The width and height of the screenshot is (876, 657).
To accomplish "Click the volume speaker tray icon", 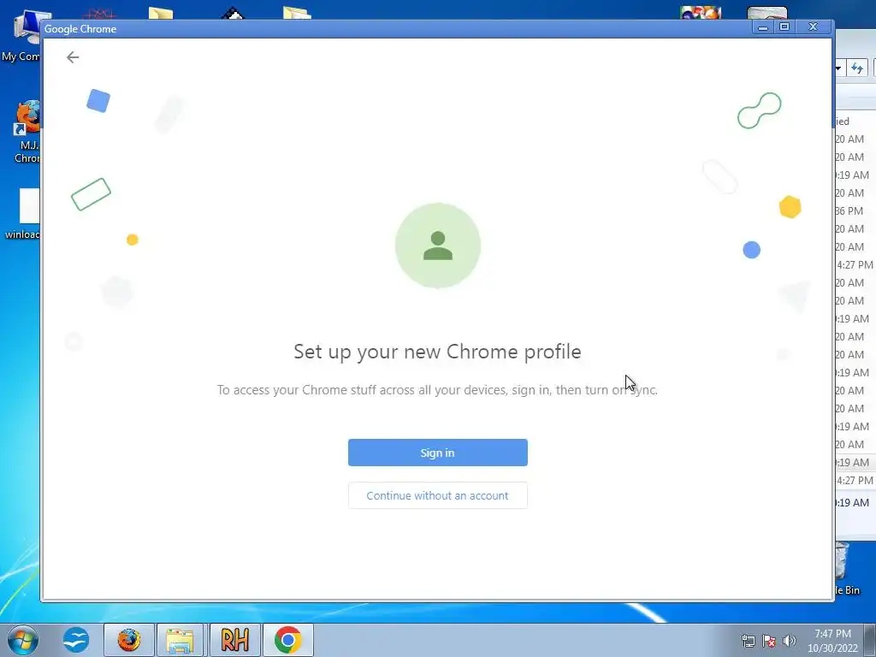I will (x=789, y=641).
